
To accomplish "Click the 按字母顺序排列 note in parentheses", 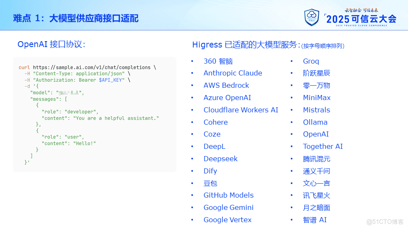I will point(323,46).
